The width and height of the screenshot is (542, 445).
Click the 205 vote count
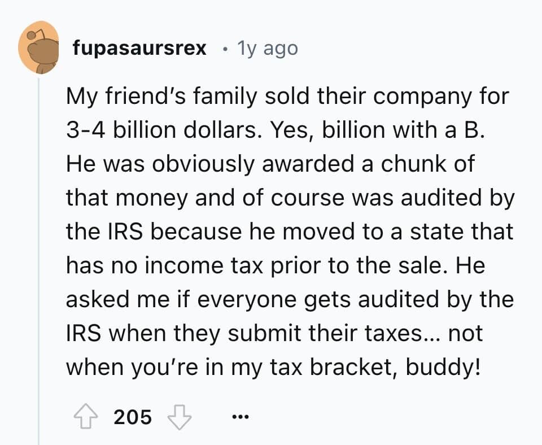pyautogui.click(x=133, y=417)
